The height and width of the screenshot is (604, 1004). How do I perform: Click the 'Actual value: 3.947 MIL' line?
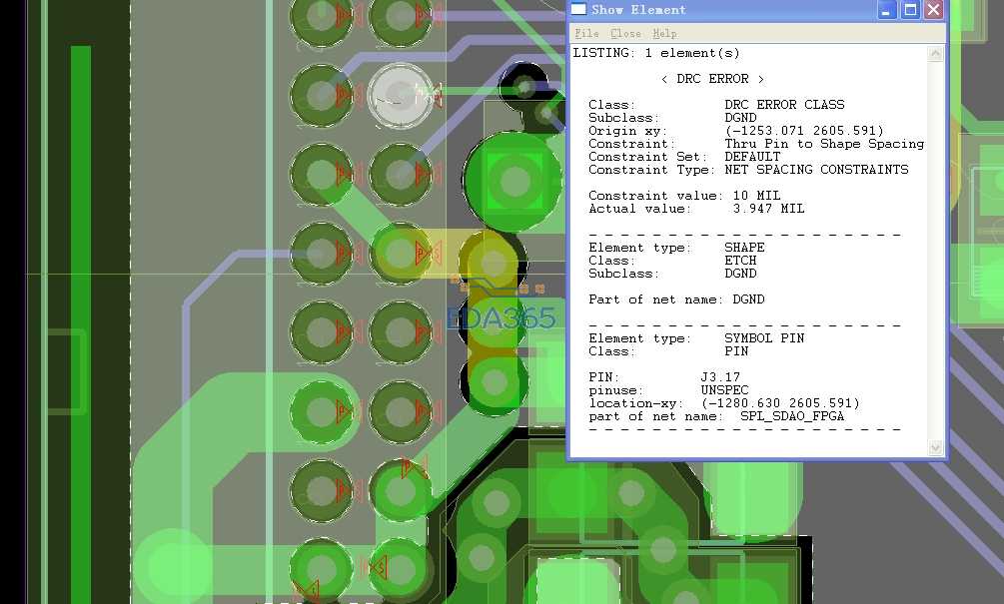click(x=696, y=209)
